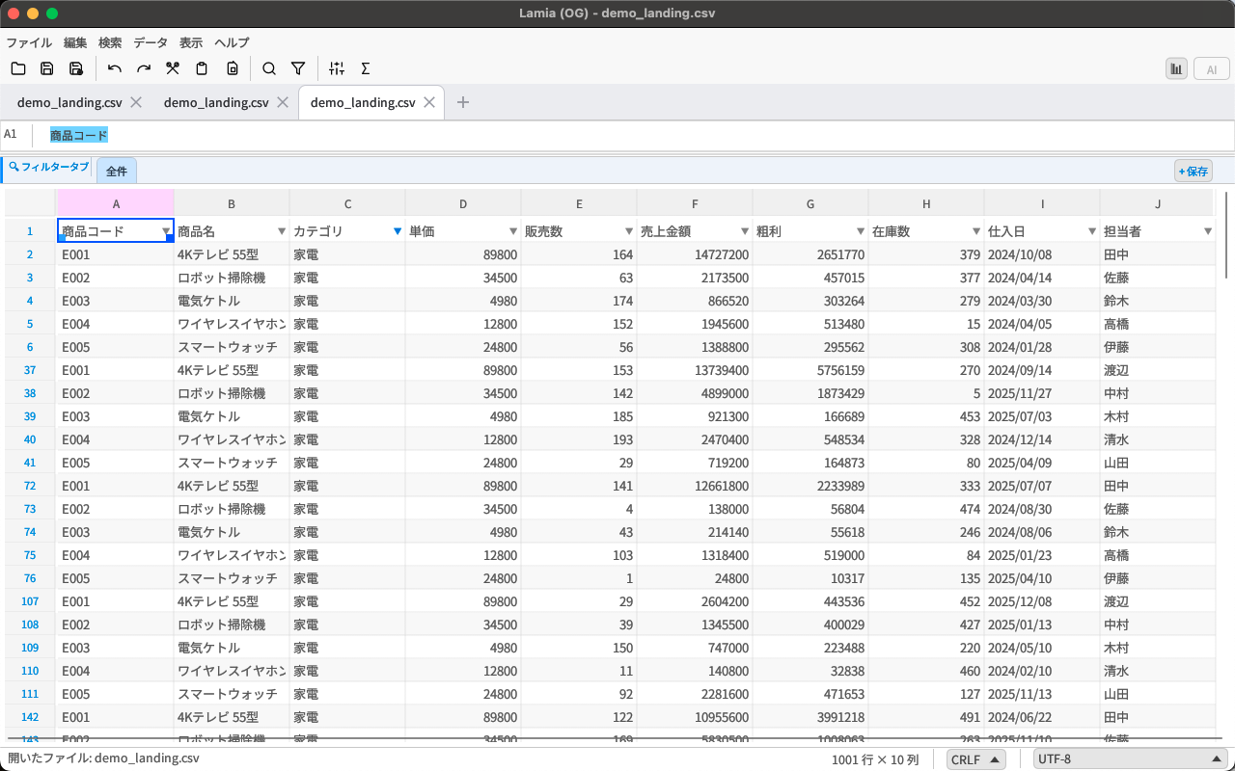Open the search magnifier tool
The image size is (1235, 771).
[269, 68]
